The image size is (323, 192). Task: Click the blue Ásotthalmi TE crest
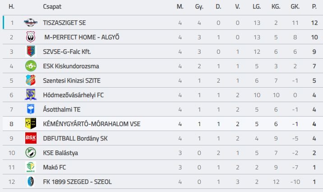[x=31, y=109]
